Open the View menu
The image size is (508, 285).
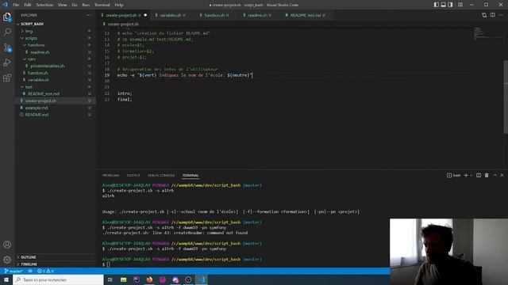[x=62, y=5]
